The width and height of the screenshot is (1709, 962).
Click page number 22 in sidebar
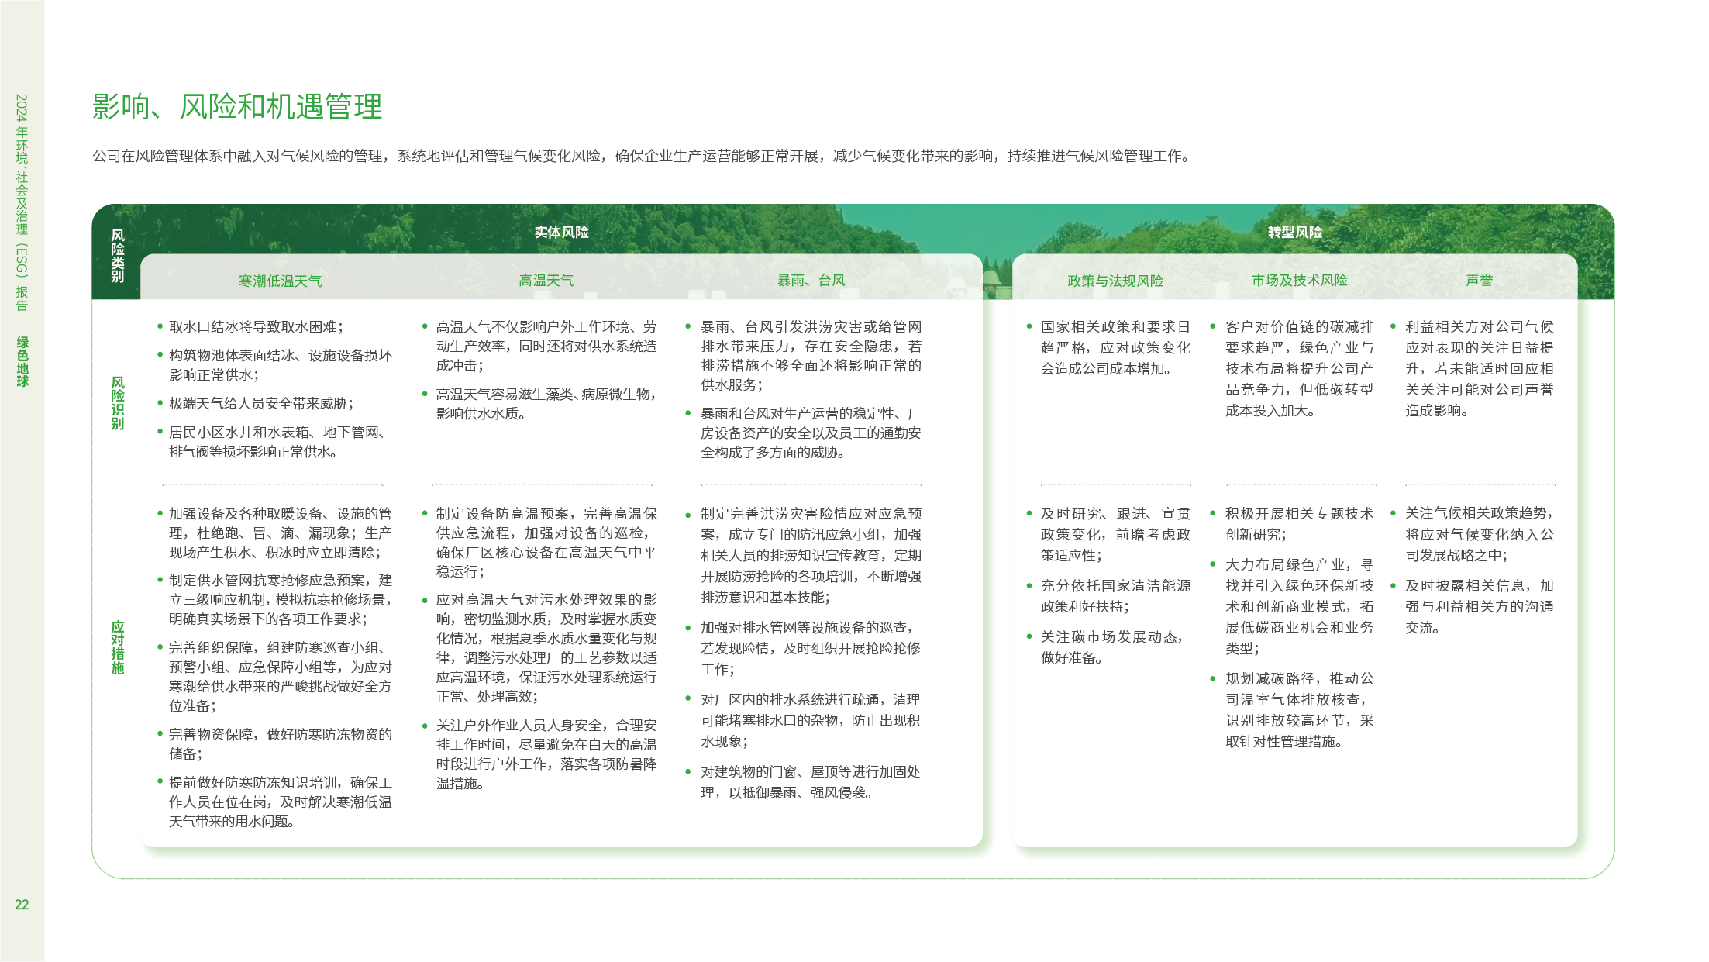click(x=22, y=905)
